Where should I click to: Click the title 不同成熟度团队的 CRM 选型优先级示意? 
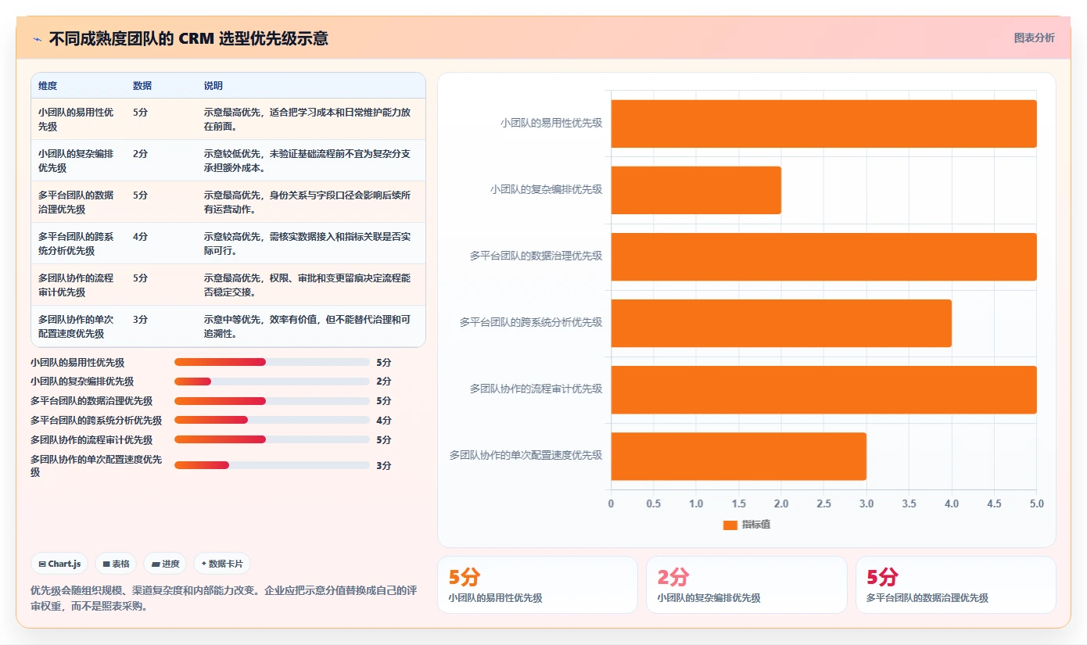point(188,38)
